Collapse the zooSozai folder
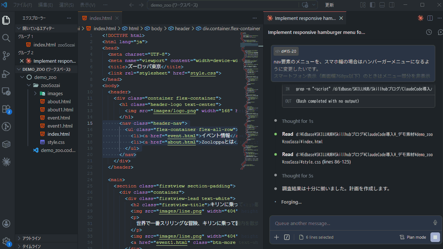Screen dimensions: 443x249 click(x=29, y=85)
